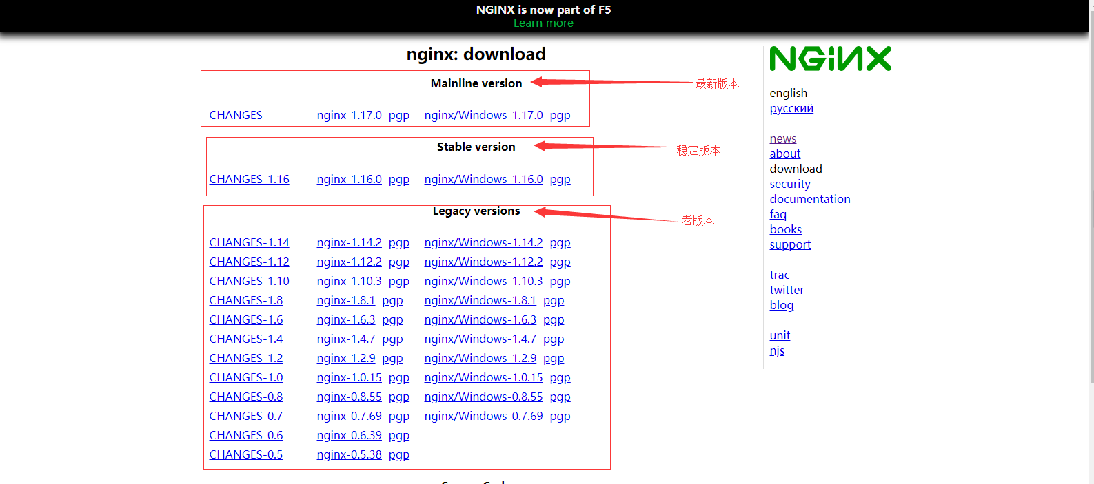Download nginx-0.8.55
1094x484 pixels.
coord(349,397)
